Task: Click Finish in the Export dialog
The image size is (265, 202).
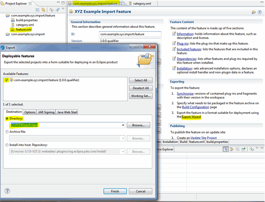Action: [x=115, y=191]
